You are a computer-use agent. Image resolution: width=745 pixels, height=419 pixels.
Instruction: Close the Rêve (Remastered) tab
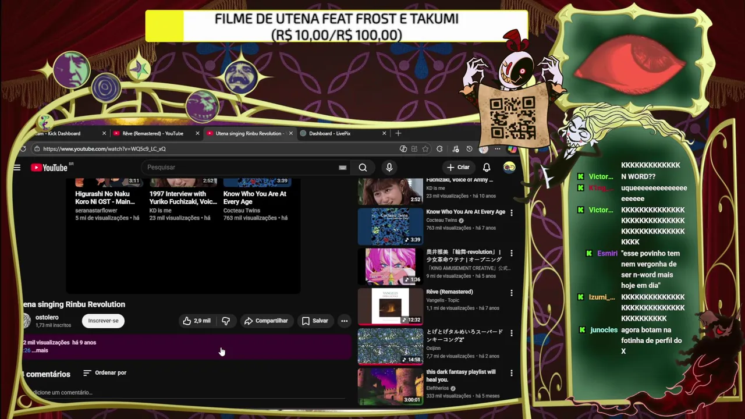197,133
